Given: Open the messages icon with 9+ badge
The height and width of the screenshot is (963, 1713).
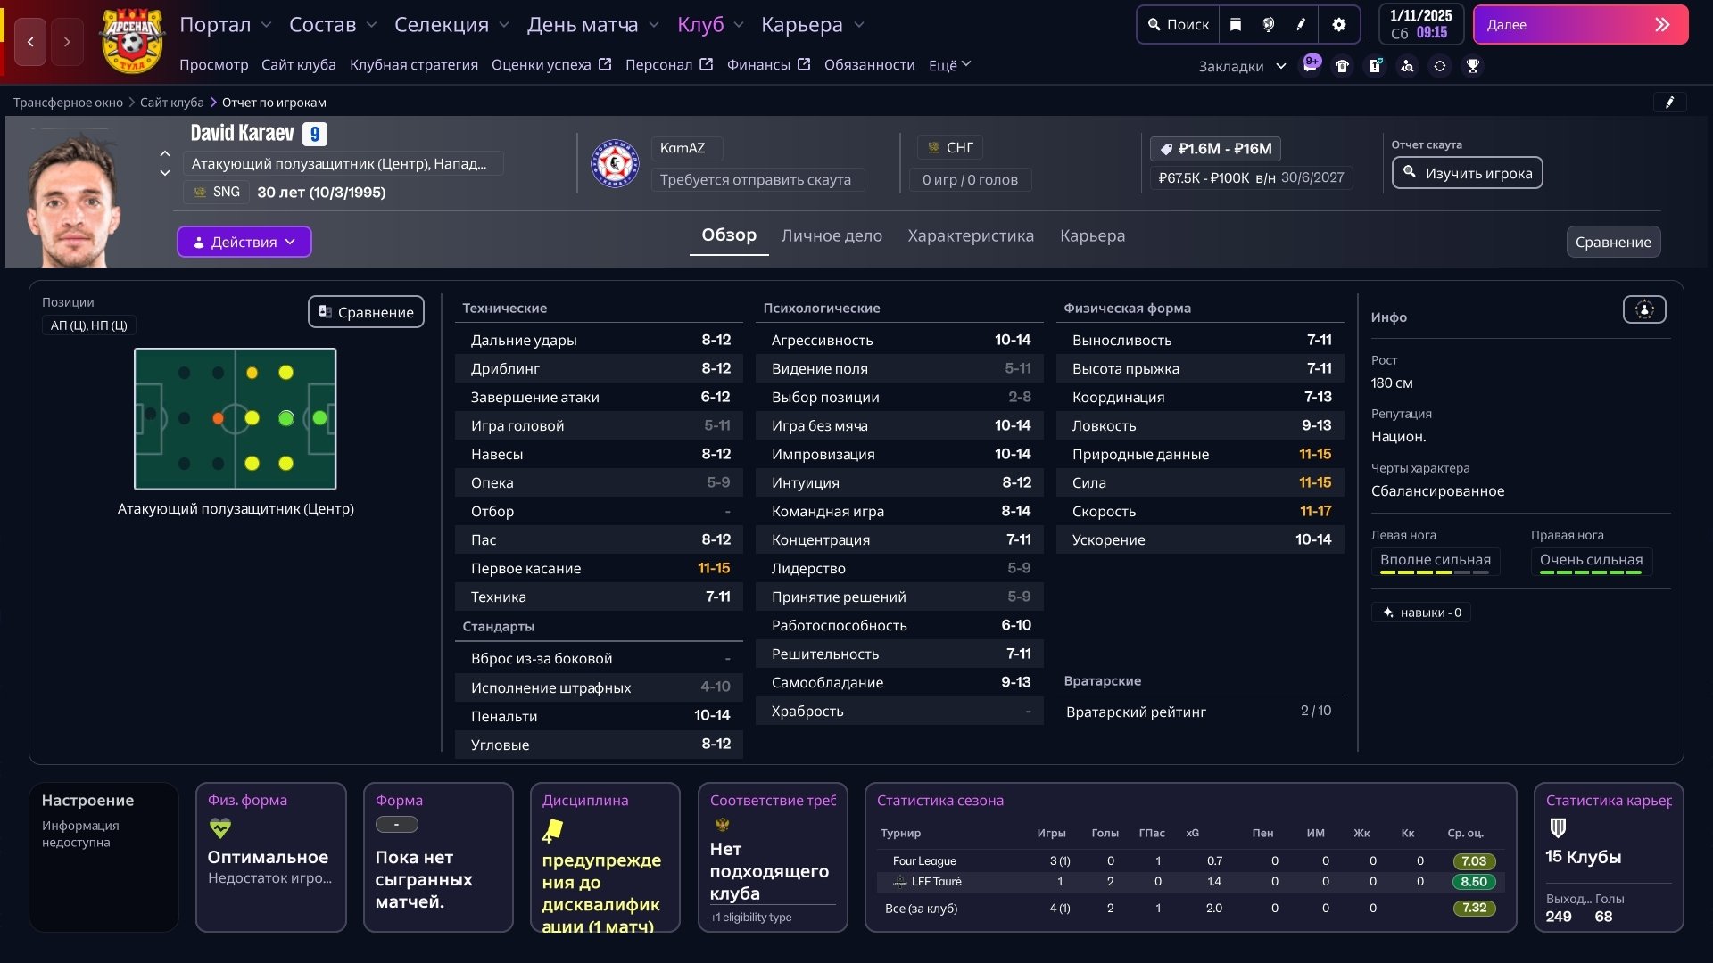Looking at the screenshot, I should [1310, 65].
